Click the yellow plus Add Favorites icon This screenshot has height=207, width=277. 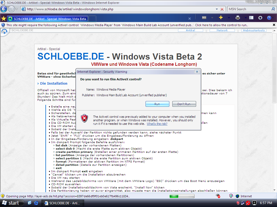(x=221, y=18)
